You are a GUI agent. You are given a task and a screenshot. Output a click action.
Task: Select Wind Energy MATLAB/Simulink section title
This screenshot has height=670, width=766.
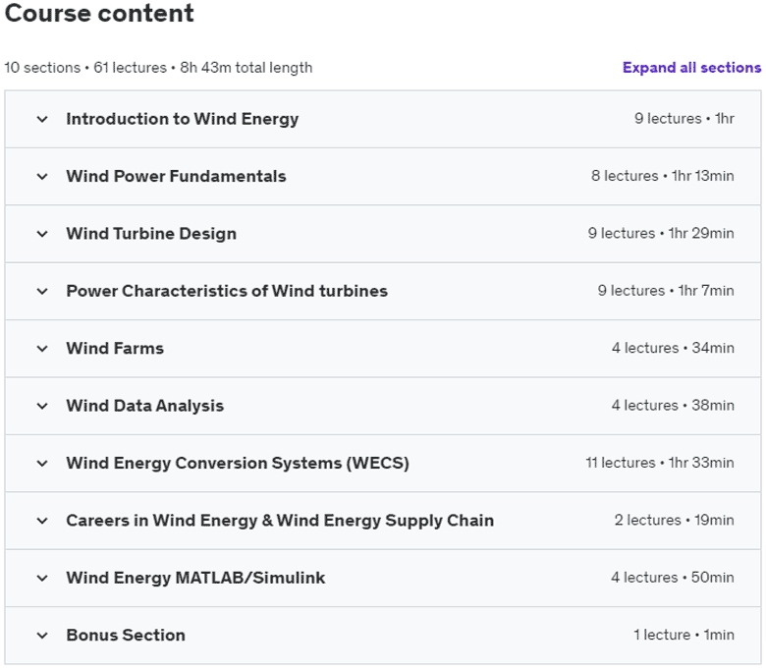[195, 578]
